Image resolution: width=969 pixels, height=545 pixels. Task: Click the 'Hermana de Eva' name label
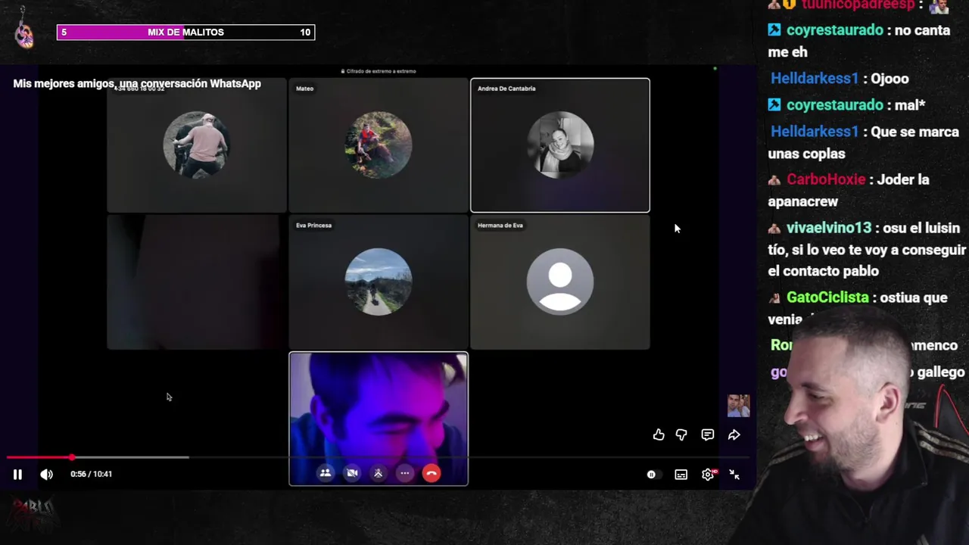[500, 225]
